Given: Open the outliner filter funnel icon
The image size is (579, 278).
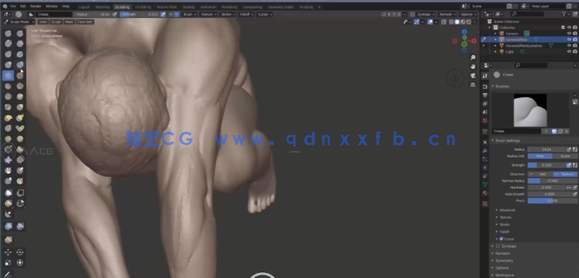Looking at the screenshot, I should coord(564,14).
